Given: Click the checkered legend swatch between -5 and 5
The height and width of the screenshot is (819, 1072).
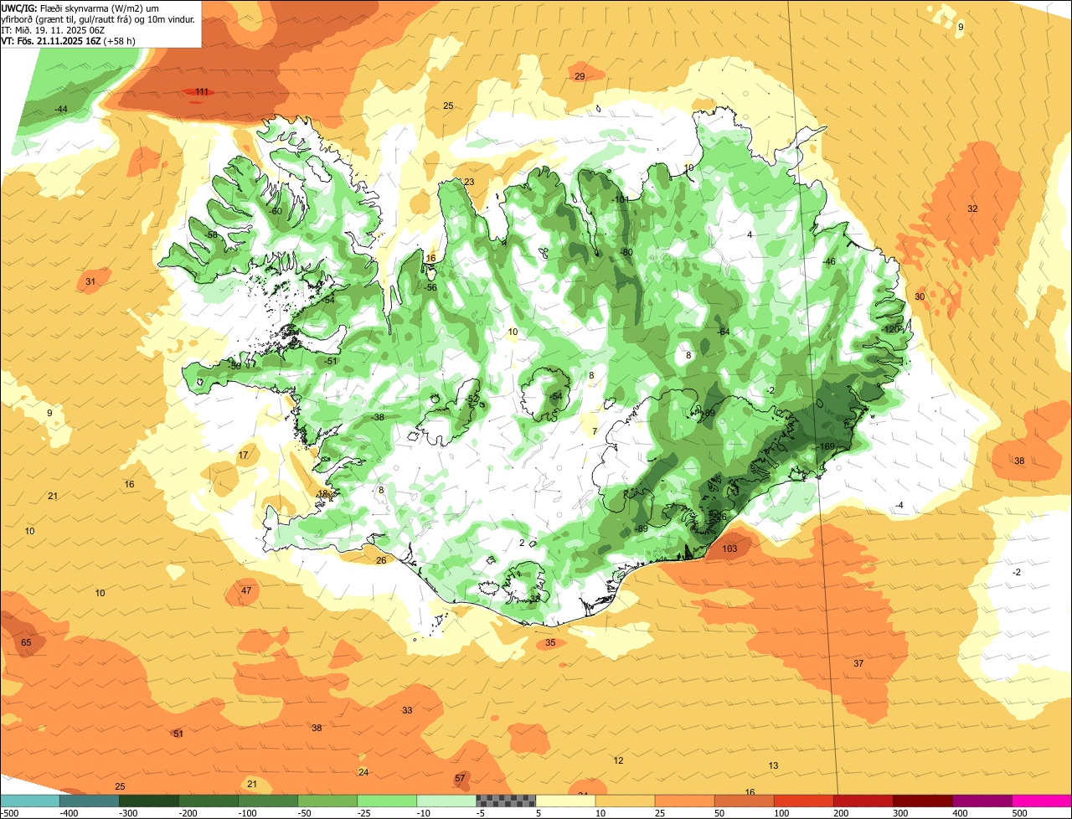Looking at the screenshot, I should (x=506, y=801).
